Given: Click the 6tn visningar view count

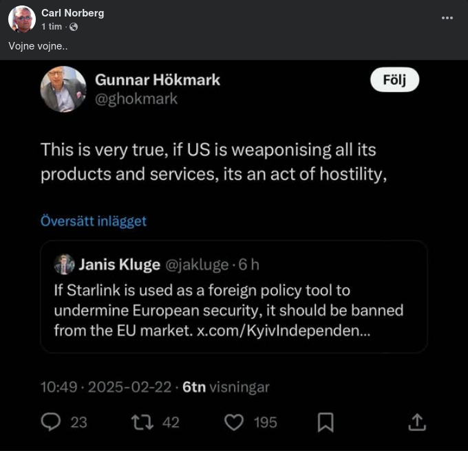Looking at the screenshot, I should pos(226,387).
